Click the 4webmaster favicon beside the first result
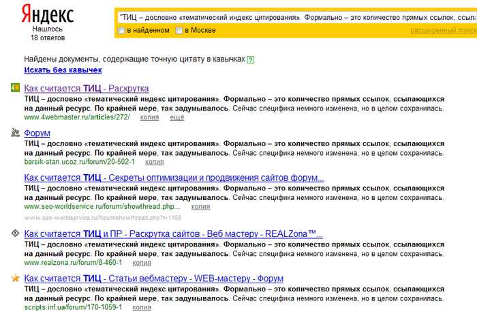This screenshot has width=477, height=314. click(15, 88)
